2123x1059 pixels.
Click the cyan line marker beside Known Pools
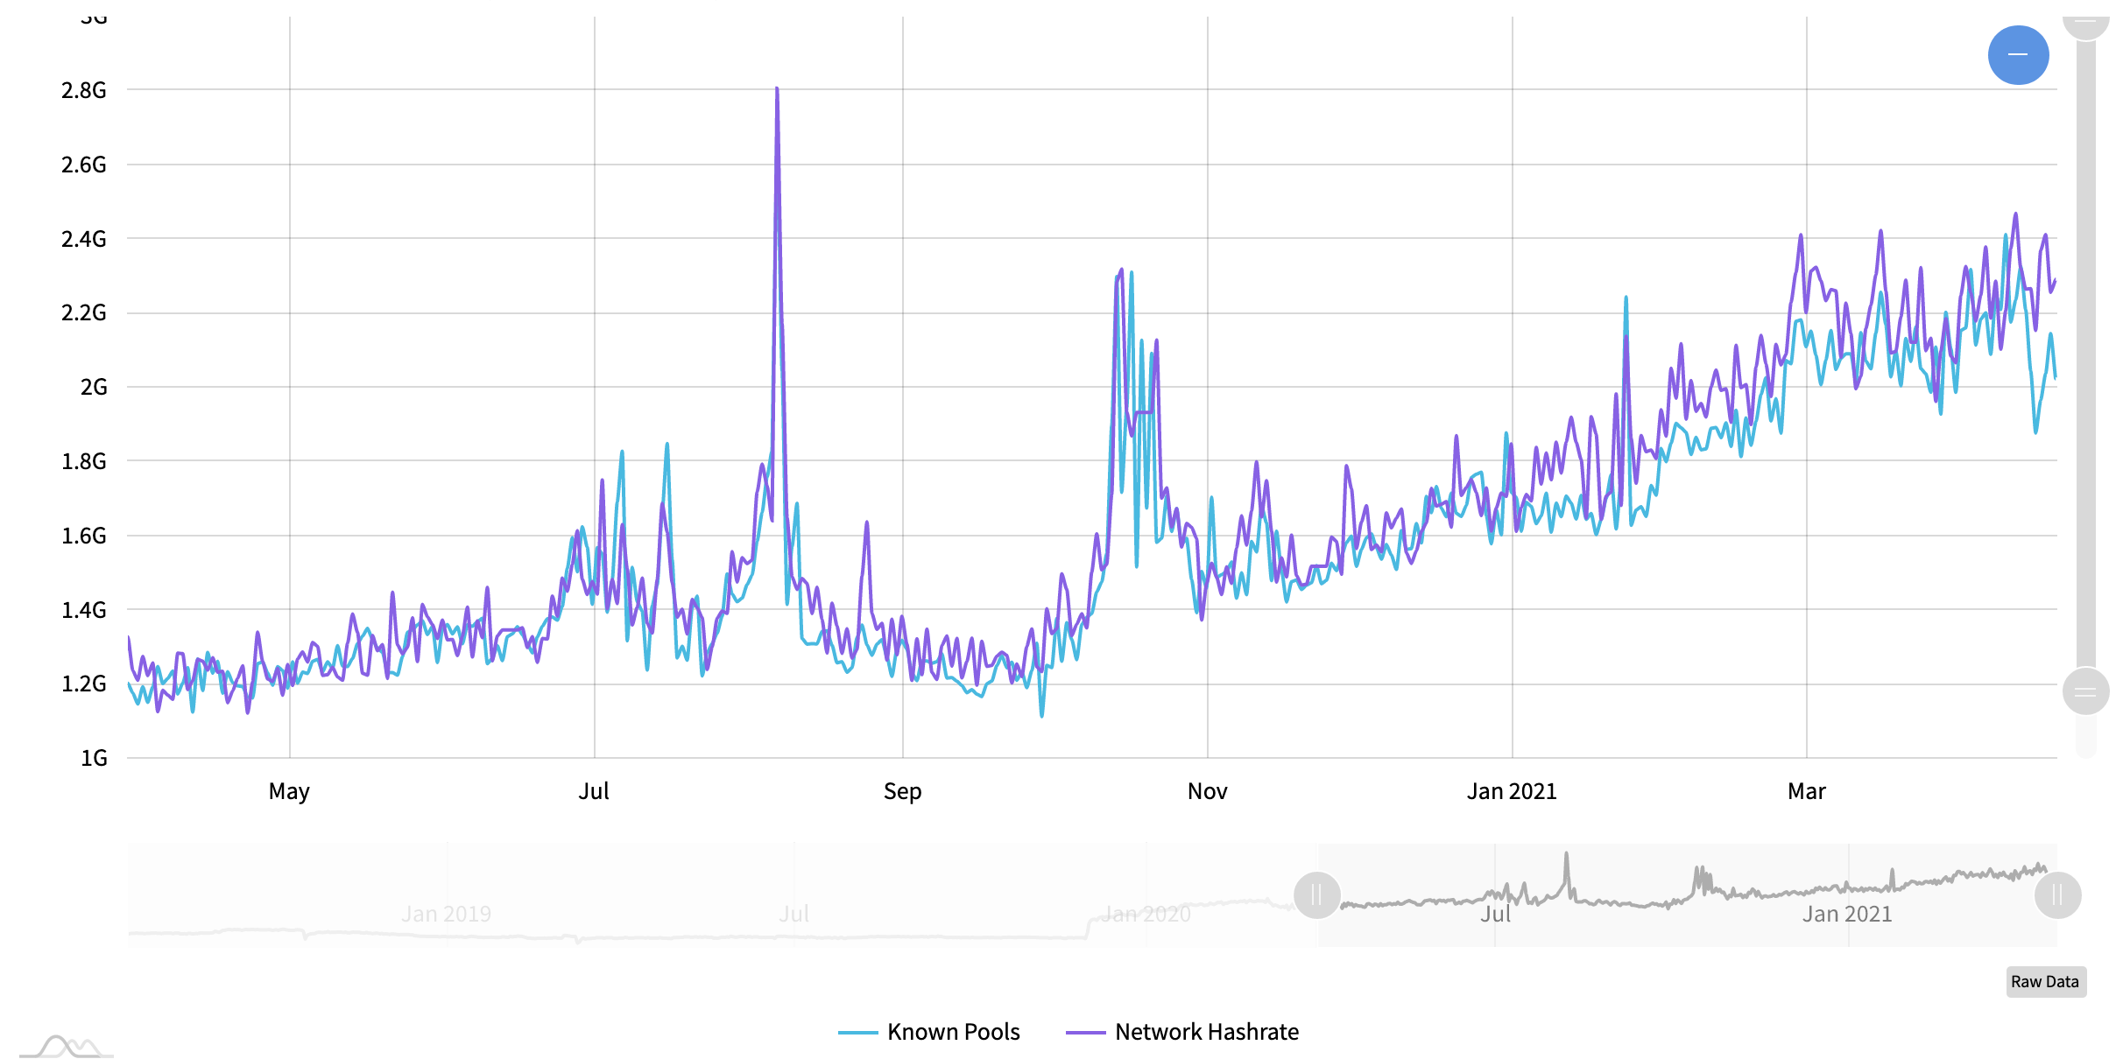click(860, 1032)
